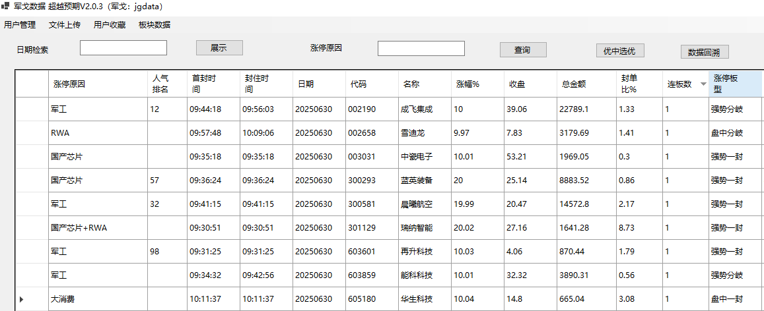Screen dimensions: 764x311
Task: Click the 名称 column header
Action: 425,84
